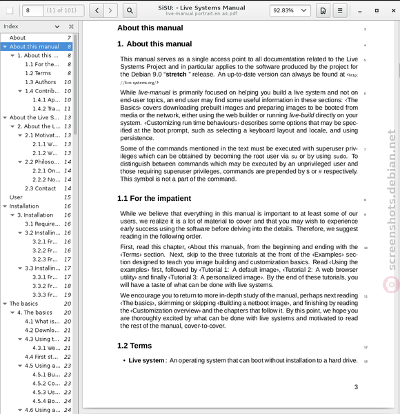
Task: Follow the 'Customization overview' link
Action: [x=165, y=310]
